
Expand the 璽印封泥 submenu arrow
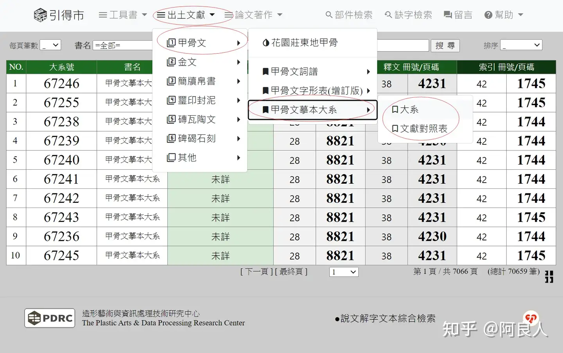tap(238, 100)
